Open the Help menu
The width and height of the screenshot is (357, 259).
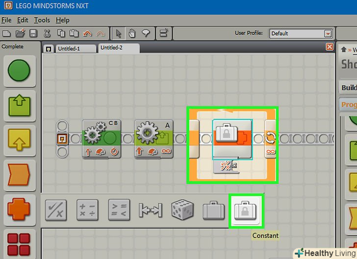tap(63, 20)
